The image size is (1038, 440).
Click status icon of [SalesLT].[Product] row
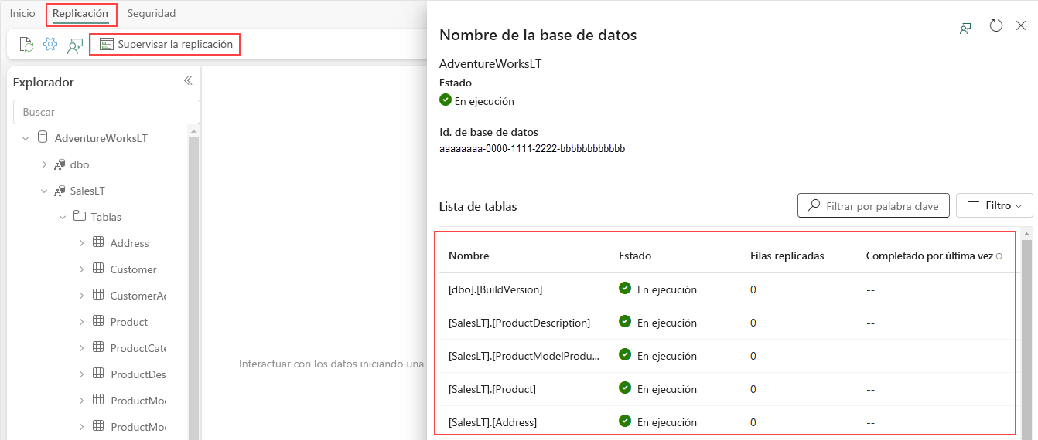pyautogui.click(x=625, y=388)
